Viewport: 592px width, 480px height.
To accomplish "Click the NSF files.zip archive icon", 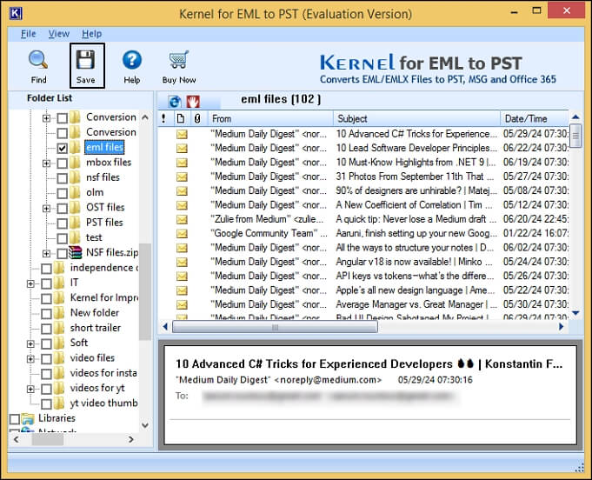I will pos(76,253).
